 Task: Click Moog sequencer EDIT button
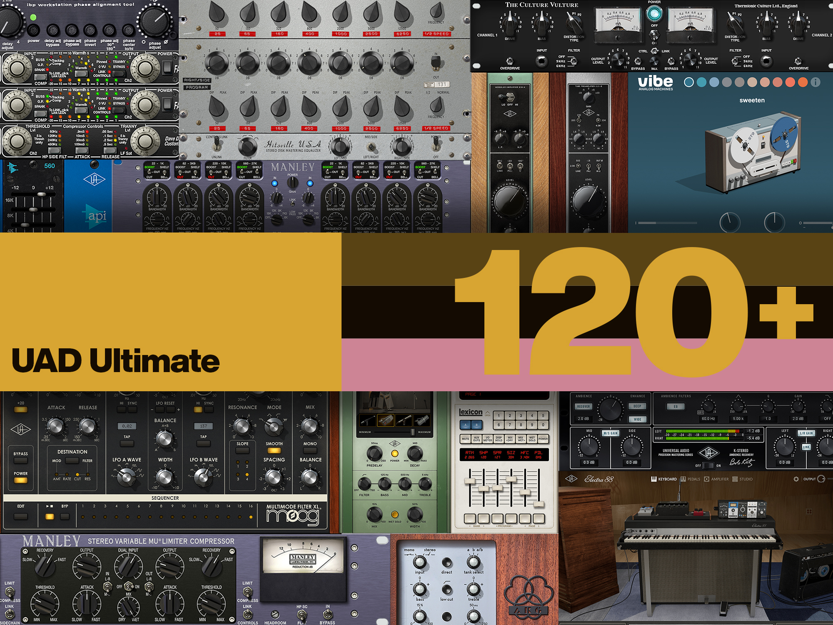click(x=20, y=517)
